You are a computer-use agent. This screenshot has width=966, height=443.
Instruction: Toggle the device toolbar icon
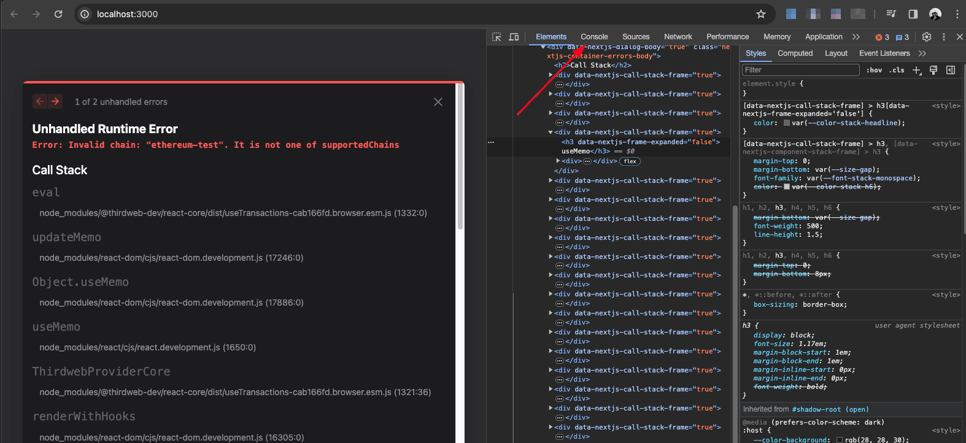[x=514, y=37]
